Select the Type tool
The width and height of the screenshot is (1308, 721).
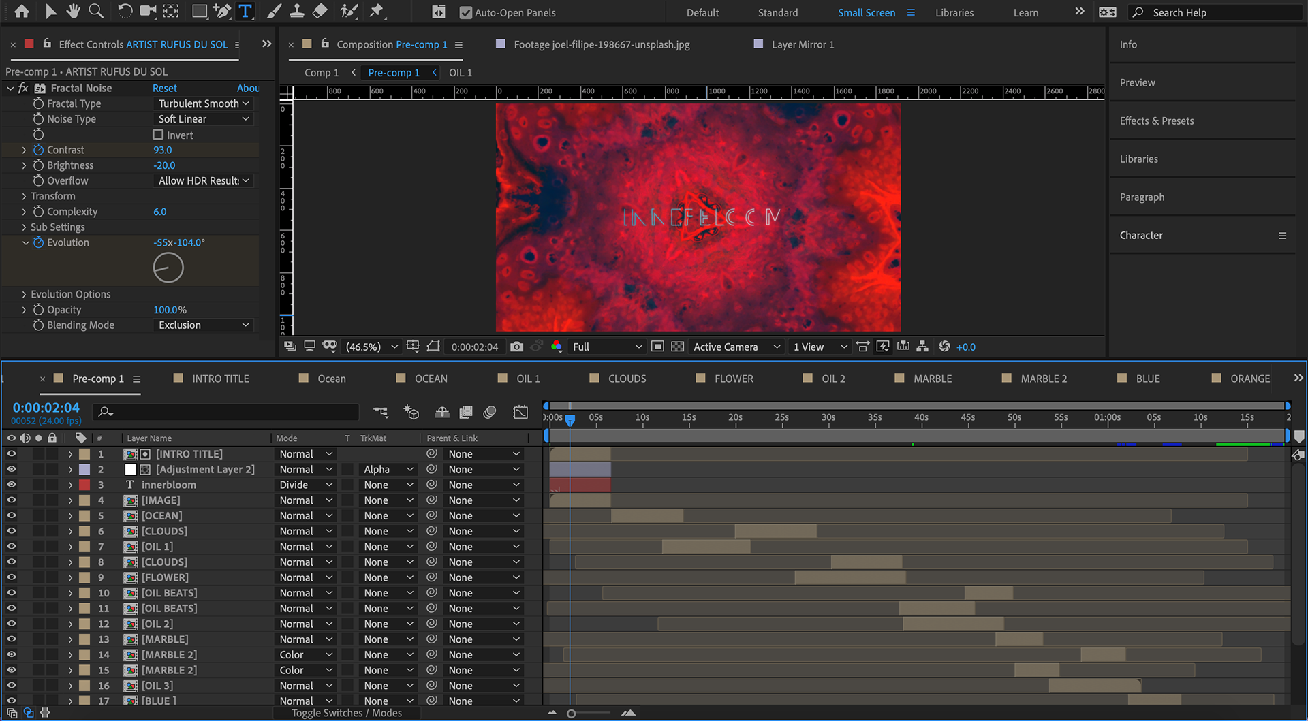coord(245,12)
